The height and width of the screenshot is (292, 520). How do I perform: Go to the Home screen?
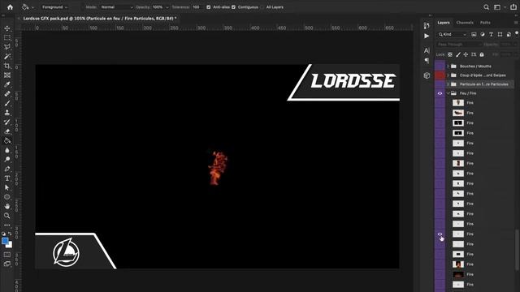pyautogui.click(x=10, y=7)
